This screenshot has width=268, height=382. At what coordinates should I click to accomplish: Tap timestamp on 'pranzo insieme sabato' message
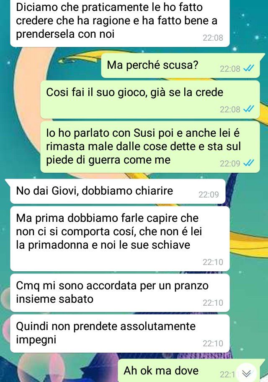213,303
